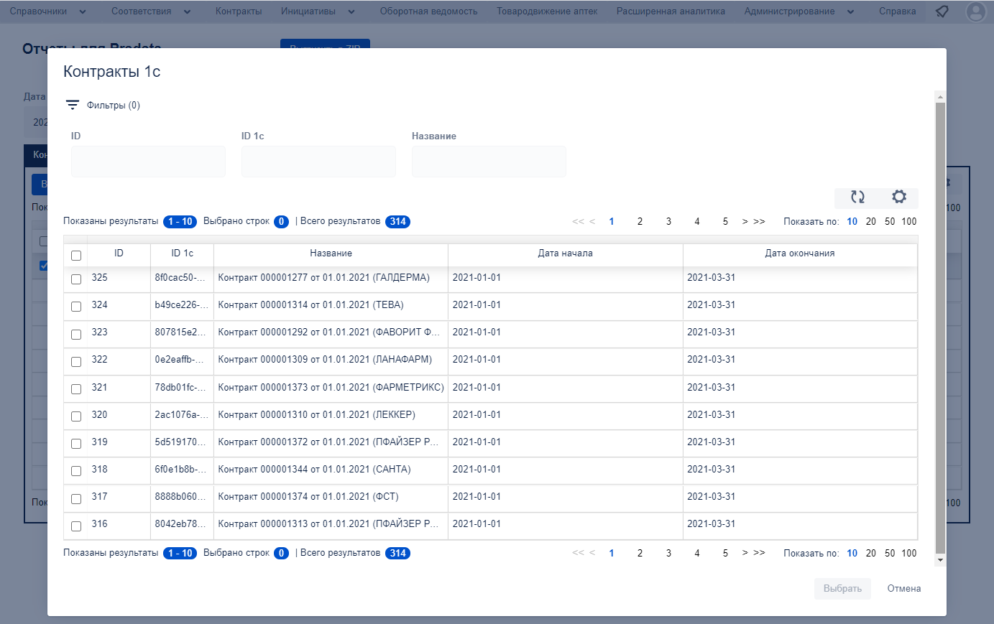Focus the ID filter field

(x=148, y=162)
